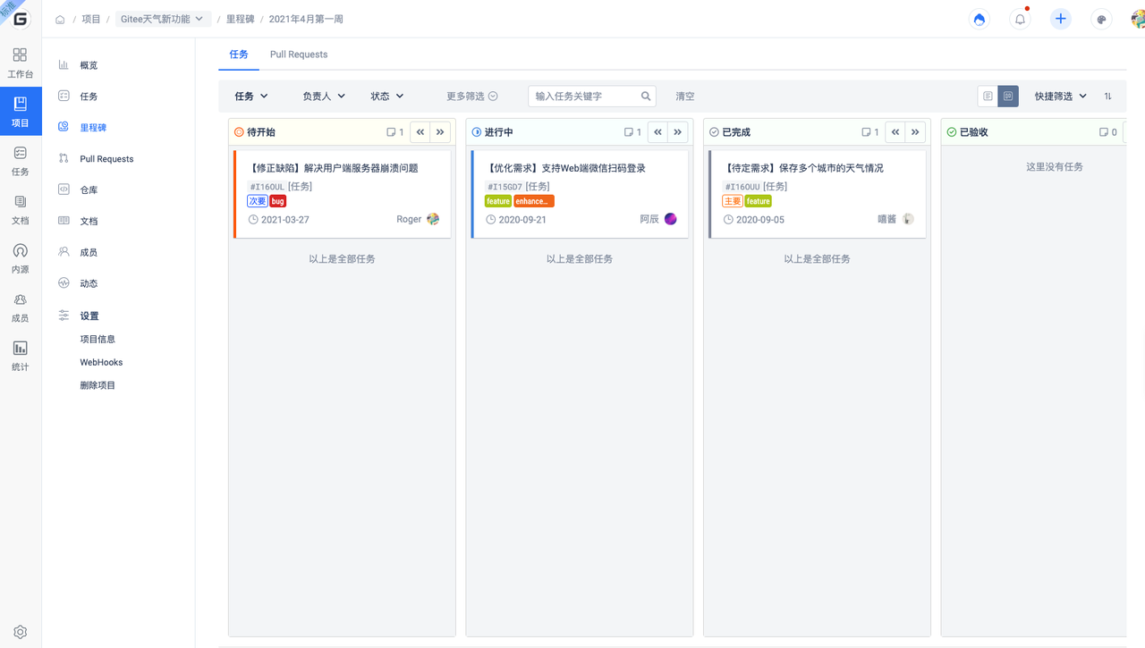Open task 支持Web端微信扫码登录

tap(565, 168)
